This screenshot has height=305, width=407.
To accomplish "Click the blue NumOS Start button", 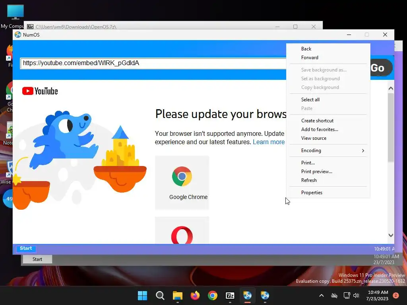I will pos(26,249).
